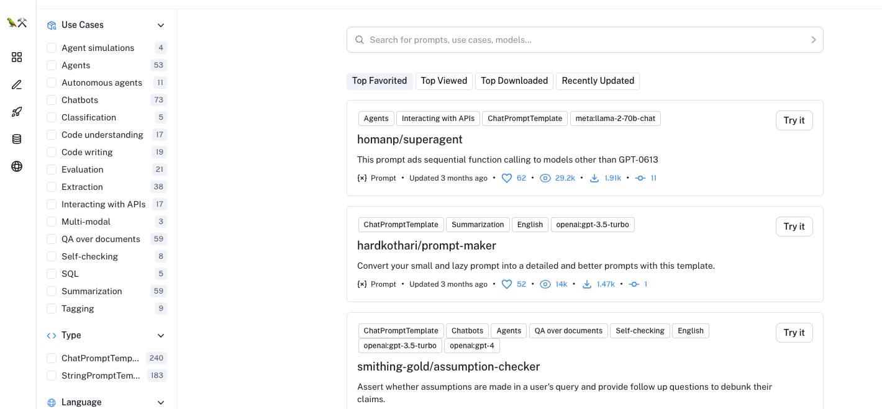Open the smithing-gold/assumption-checker prompt link
Viewport: 882px width, 409px height.
click(448, 366)
